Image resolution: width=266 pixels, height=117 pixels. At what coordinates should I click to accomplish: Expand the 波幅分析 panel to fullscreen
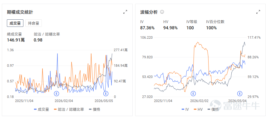coord(258,12)
